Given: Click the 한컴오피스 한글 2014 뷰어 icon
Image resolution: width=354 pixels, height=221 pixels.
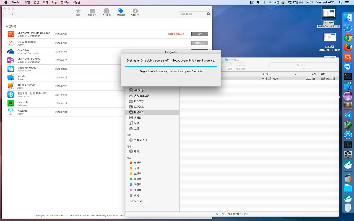Looking at the screenshot, I should [11, 95].
